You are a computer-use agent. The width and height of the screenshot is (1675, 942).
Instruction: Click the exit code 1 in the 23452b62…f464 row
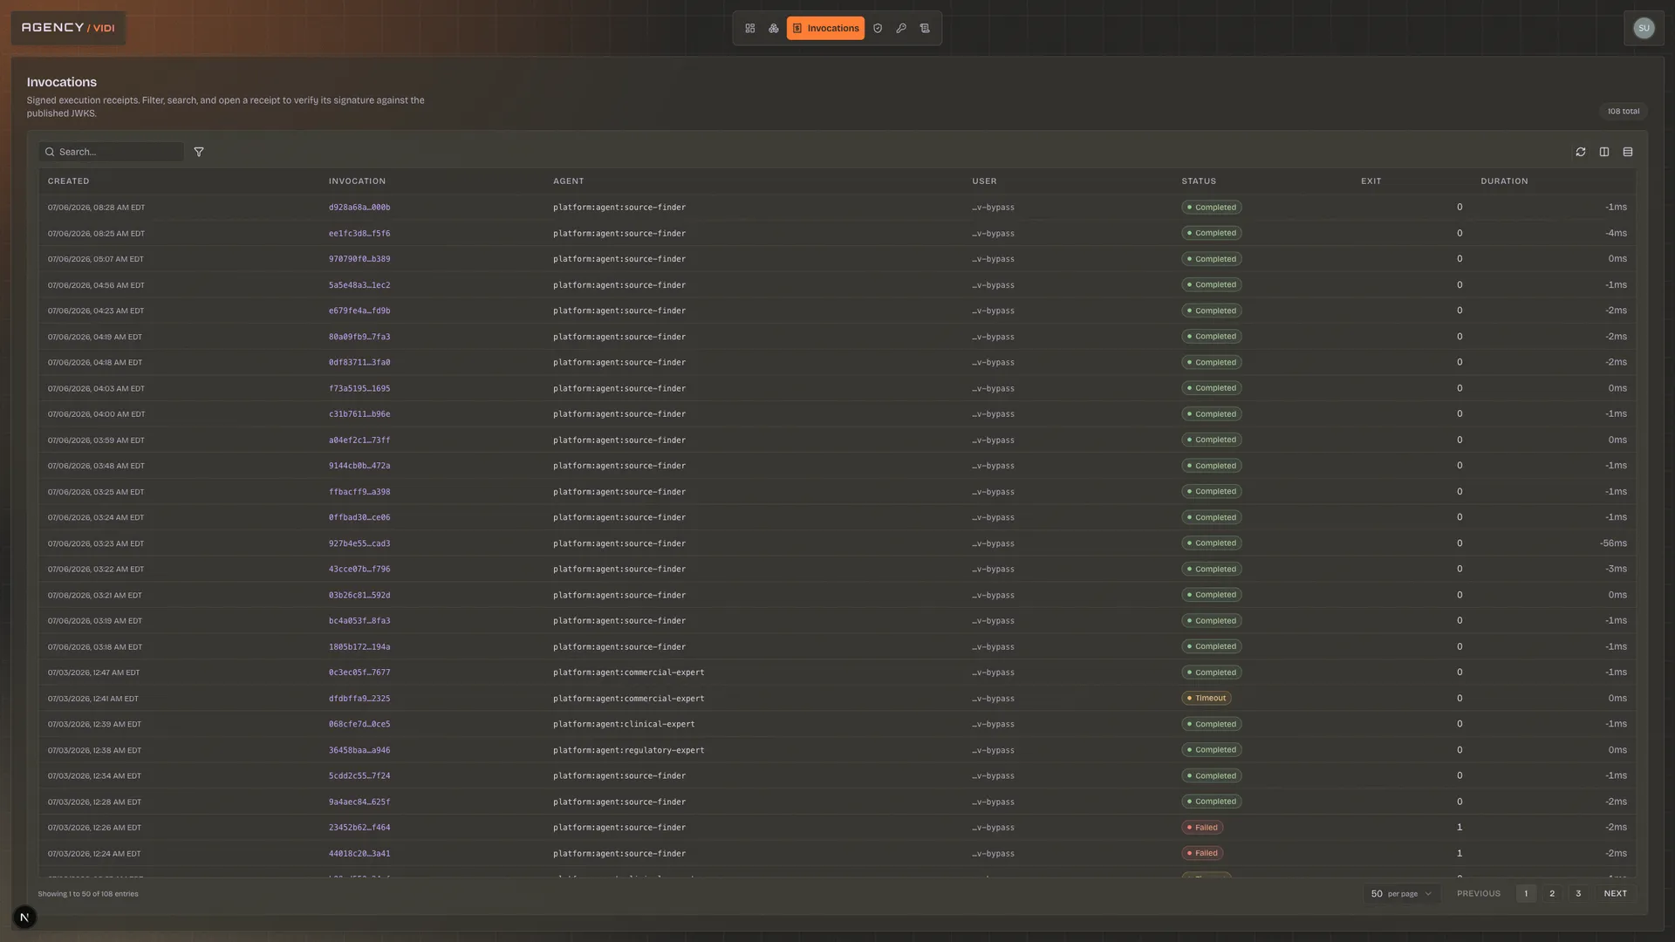pyautogui.click(x=1460, y=828)
